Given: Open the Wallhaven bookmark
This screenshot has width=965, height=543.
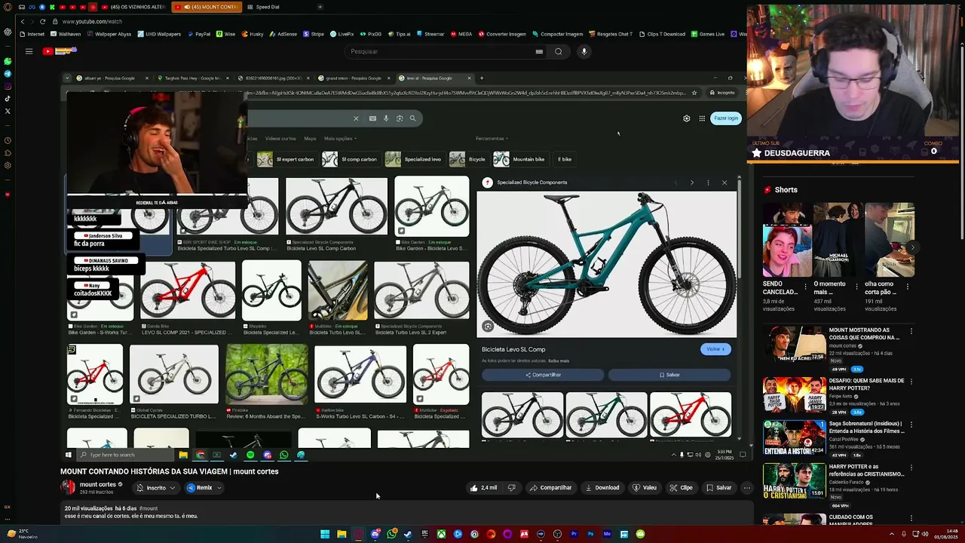Looking at the screenshot, I should 66,34.
